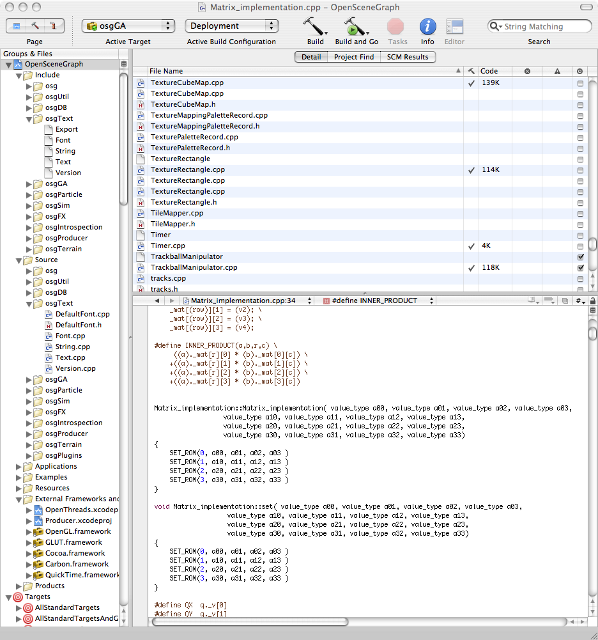This screenshot has width=598, height=640.
Task: Click the Targets group bullseye icon
Action: pos(18,597)
